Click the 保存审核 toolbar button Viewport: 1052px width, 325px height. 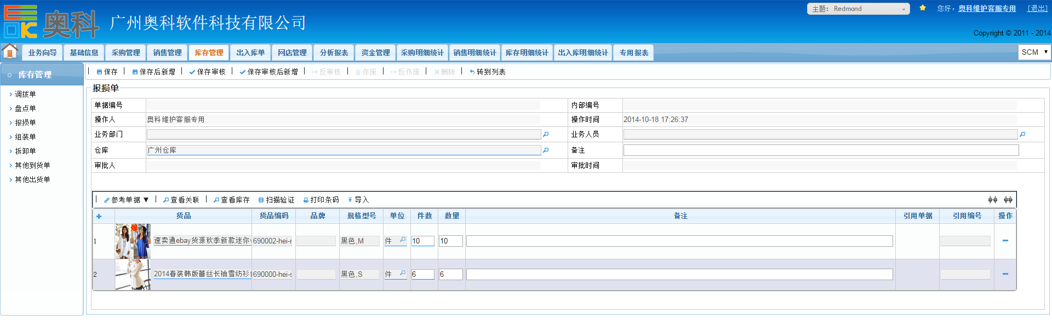(x=208, y=72)
